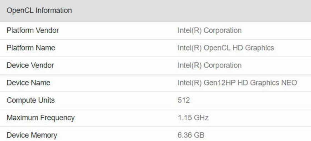Select the Platform Name label
This screenshot has height=141, width=311.
pyautogui.click(x=31, y=48)
